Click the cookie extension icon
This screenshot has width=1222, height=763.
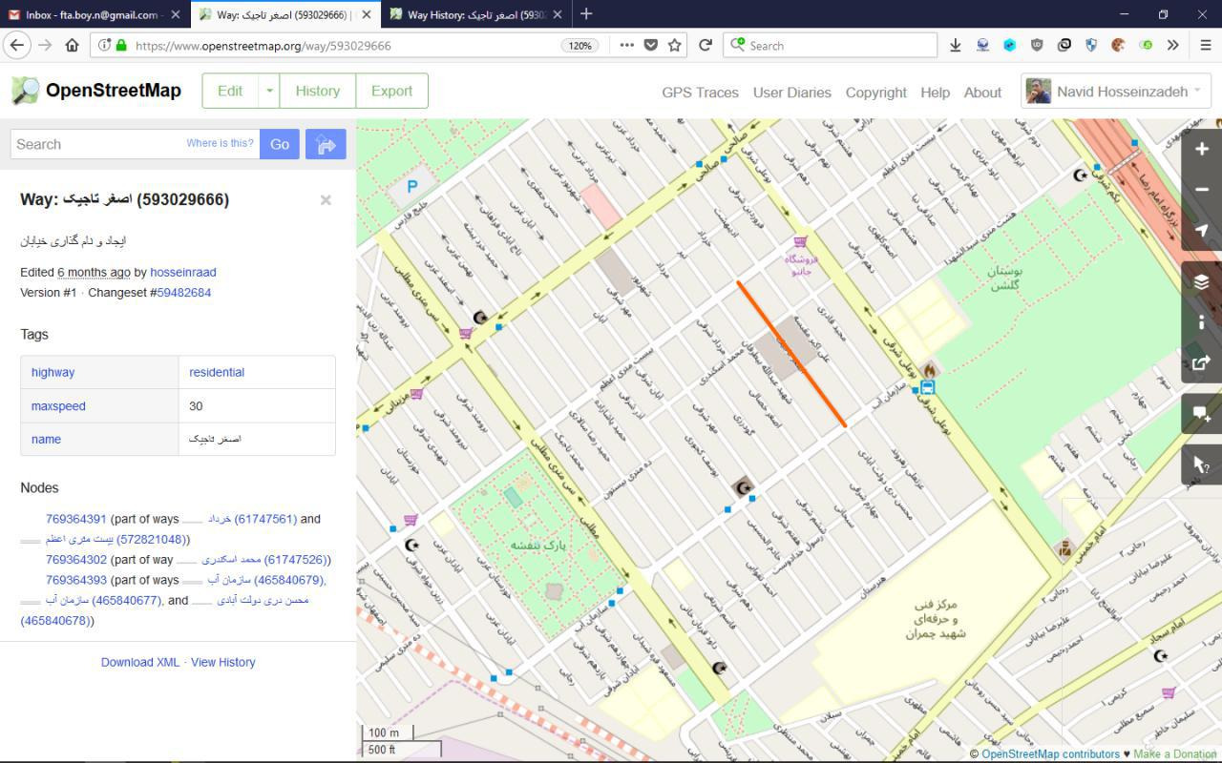tap(1118, 45)
